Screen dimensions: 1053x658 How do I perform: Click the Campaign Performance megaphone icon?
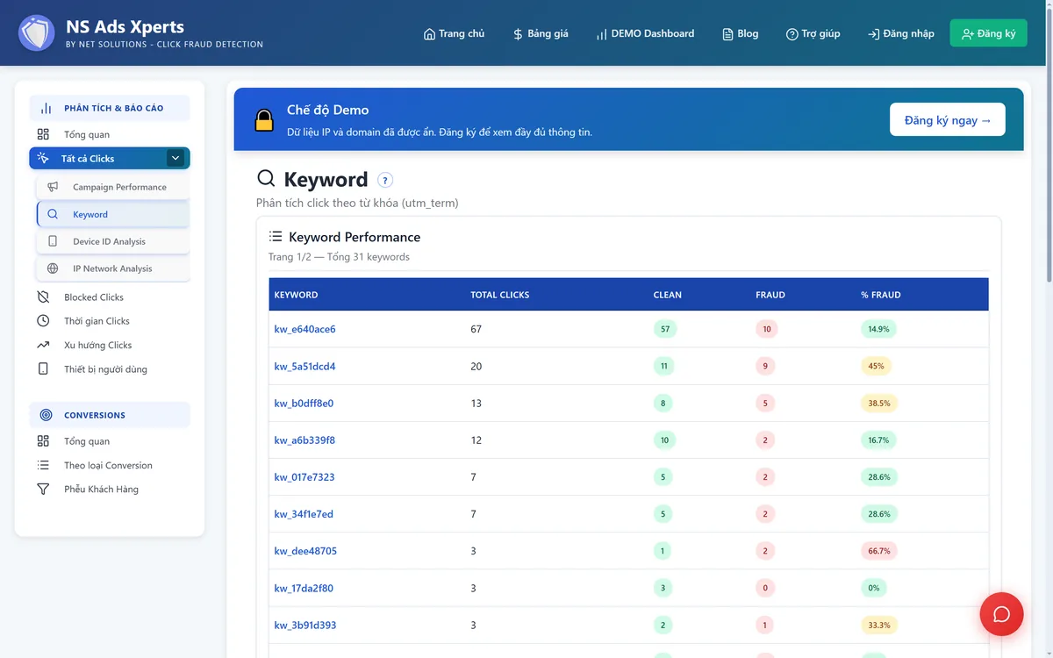tap(53, 187)
